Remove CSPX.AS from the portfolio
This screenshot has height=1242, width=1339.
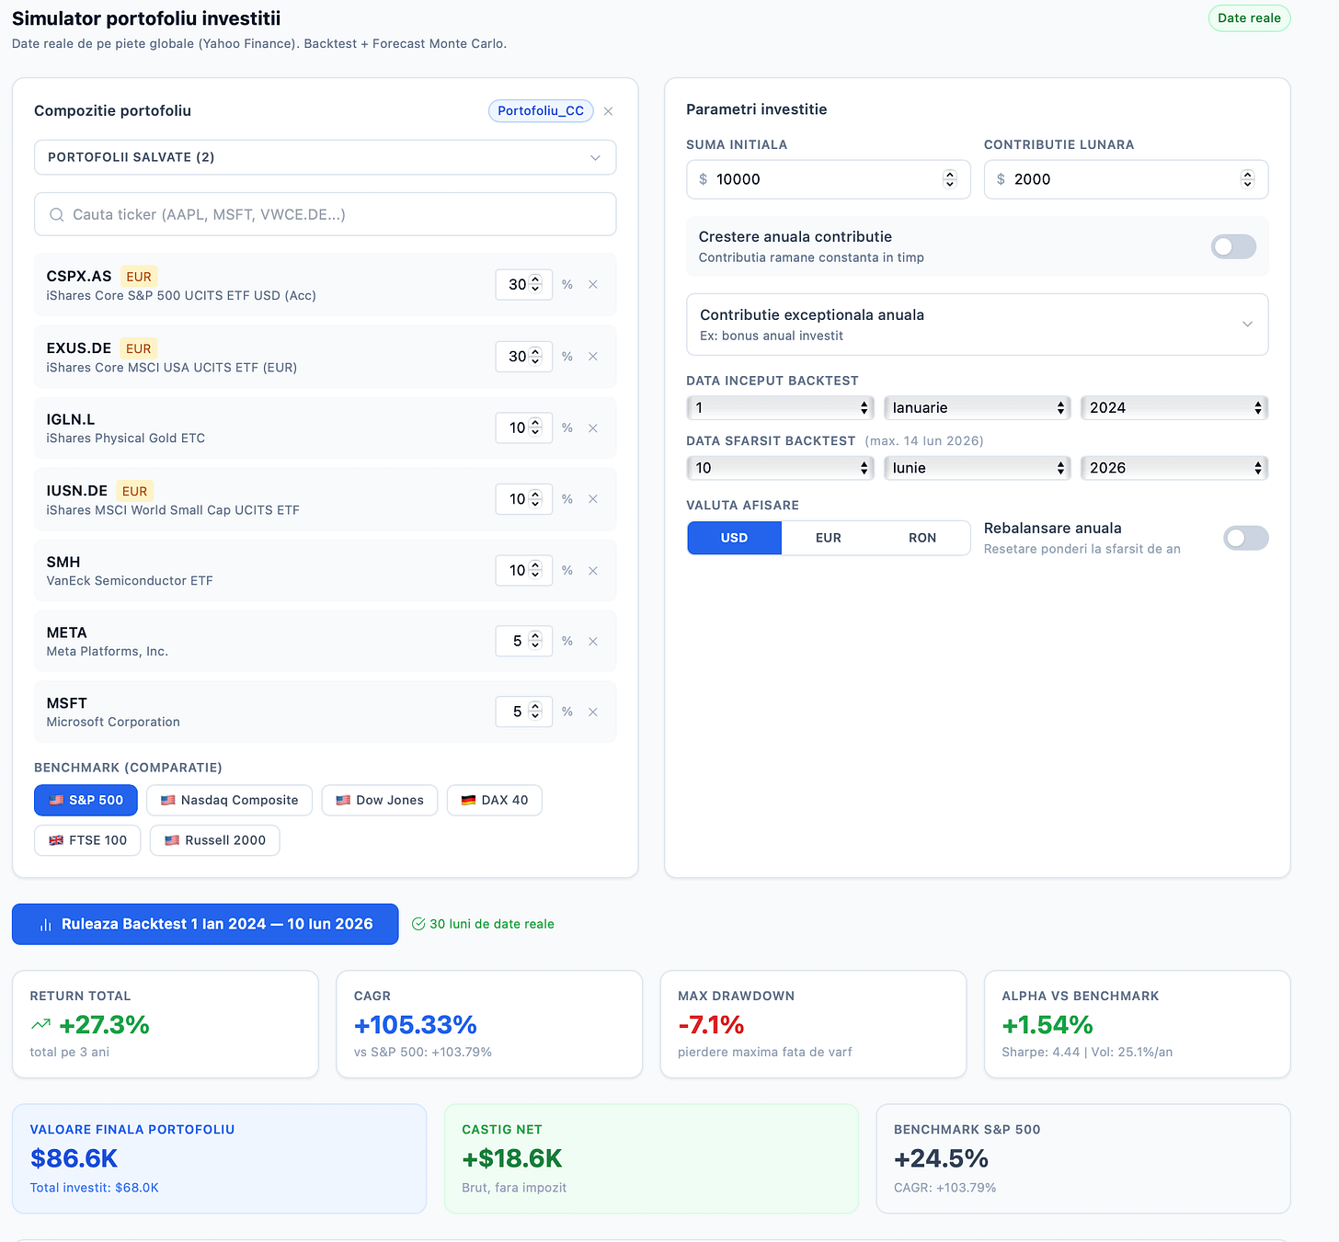593,285
